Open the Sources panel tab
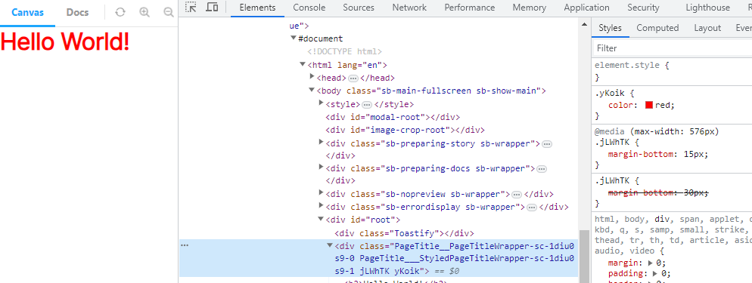The image size is (752, 283). pos(359,8)
